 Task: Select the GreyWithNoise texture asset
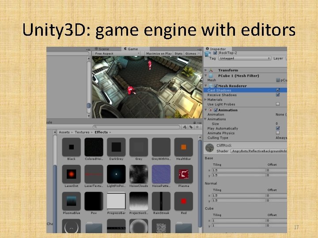coord(161,147)
